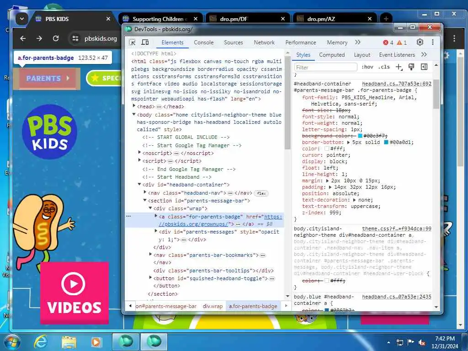Click the warnings count triangle badge
This screenshot has width=468, height=351.
click(402, 43)
